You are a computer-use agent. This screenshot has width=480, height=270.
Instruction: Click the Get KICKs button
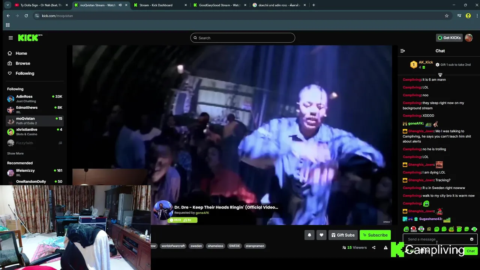pyautogui.click(x=449, y=38)
